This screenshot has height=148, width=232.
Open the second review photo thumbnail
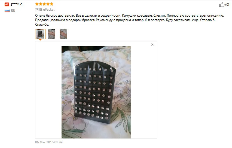(x=52, y=34)
